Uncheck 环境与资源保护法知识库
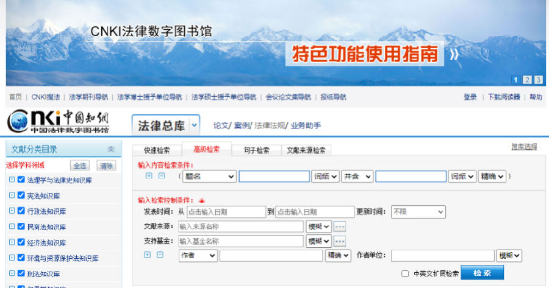Screen dimensions: 549x288 [x=21, y=258]
